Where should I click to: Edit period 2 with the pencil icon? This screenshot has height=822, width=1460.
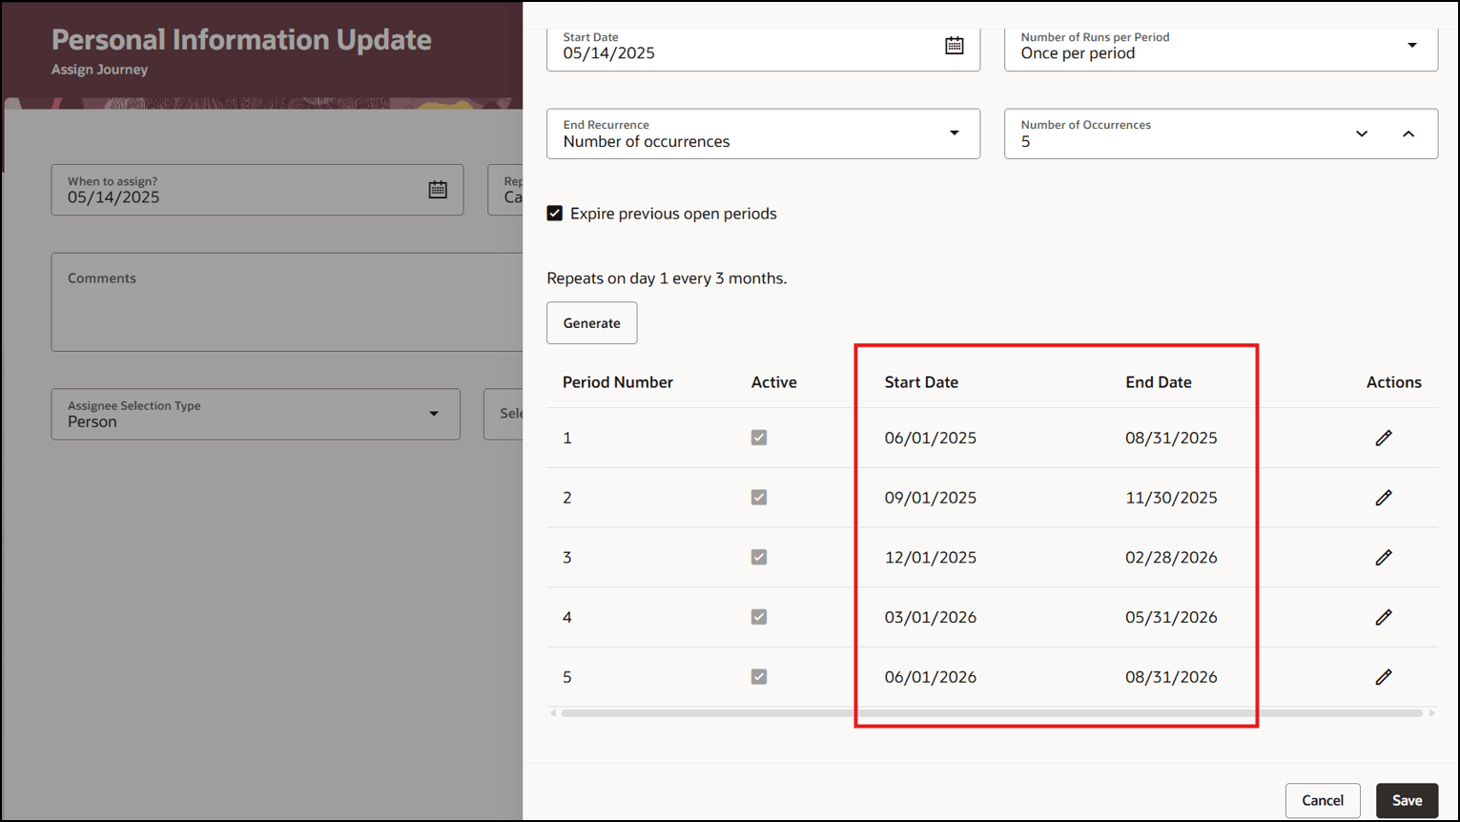pos(1384,498)
